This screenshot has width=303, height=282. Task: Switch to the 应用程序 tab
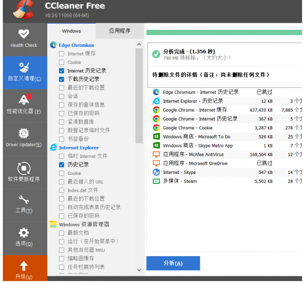point(120,31)
